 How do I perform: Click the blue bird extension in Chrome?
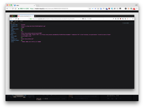93,9
